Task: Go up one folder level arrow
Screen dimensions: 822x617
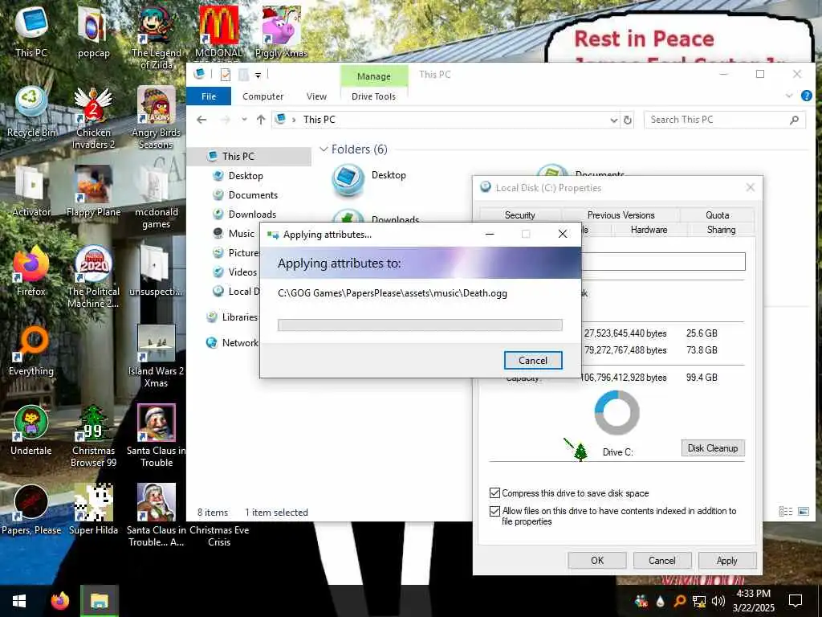Action: tap(261, 120)
